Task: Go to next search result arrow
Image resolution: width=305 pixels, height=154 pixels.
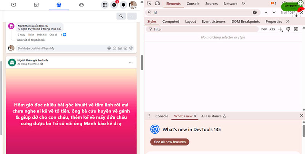Action: pyautogui.click(x=274, y=13)
